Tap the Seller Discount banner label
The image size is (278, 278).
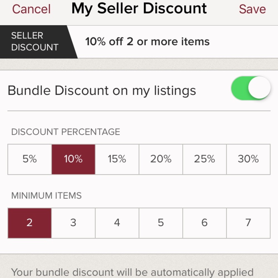pos(35,41)
